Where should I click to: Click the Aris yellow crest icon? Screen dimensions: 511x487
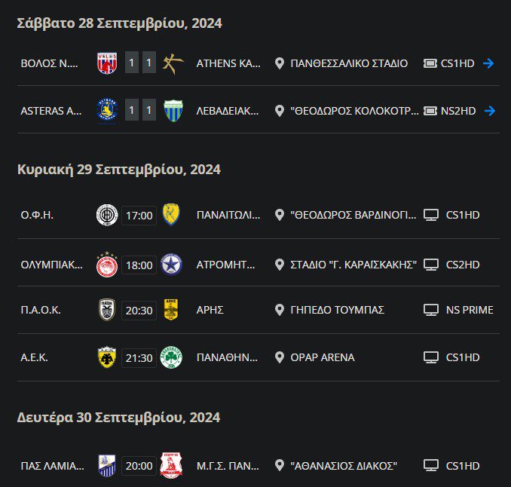[170, 310]
